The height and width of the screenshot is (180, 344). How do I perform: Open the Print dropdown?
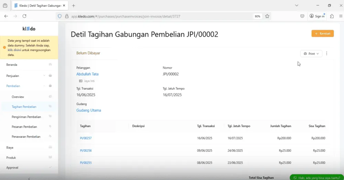[x=311, y=54]
